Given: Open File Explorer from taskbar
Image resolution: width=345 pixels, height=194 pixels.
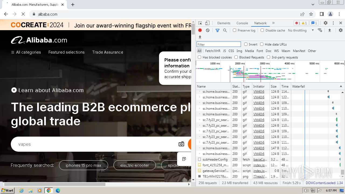Looking at the screenshot, I should click(x=30, y=190).
